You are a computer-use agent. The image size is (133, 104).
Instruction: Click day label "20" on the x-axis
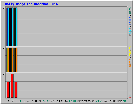82,101
